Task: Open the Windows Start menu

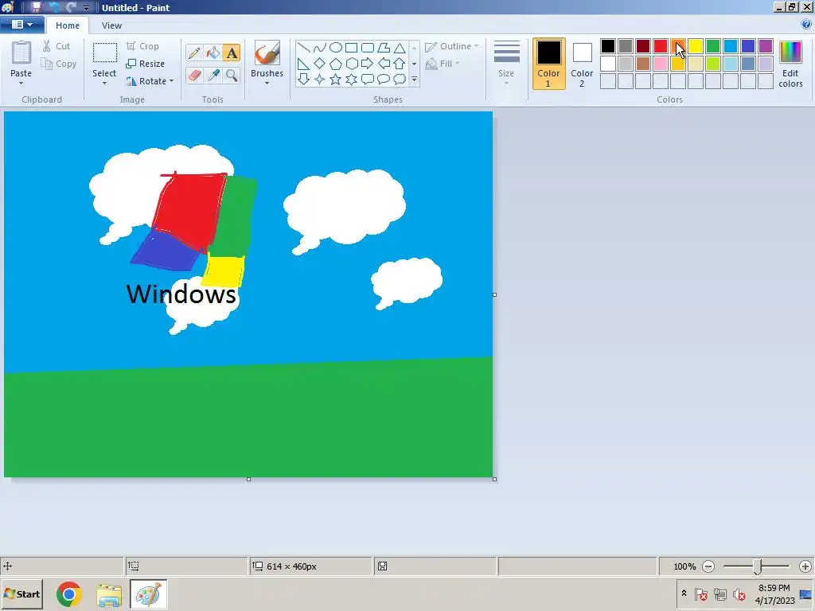Action: click(x=21, y=593)
